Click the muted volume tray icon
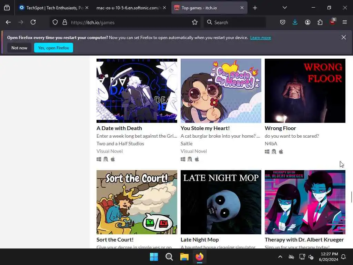 311,257
